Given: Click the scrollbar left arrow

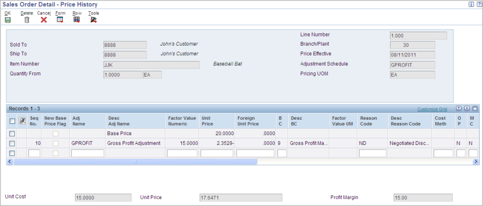Looking at the screenshot, I should tap(10, 161).
